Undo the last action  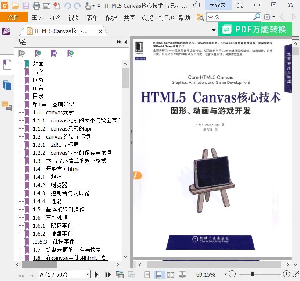click(67, 6)
